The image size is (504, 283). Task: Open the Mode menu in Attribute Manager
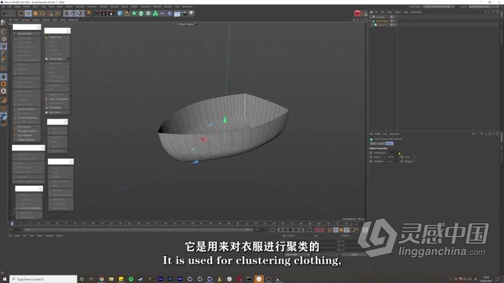pyautogui.click(x=377, y=134)
